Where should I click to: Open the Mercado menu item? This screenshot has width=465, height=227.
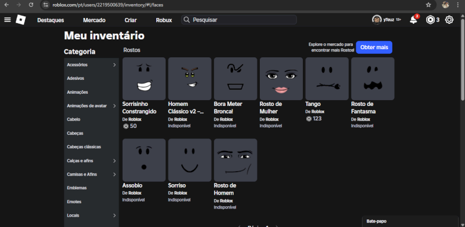click(94, 20)
